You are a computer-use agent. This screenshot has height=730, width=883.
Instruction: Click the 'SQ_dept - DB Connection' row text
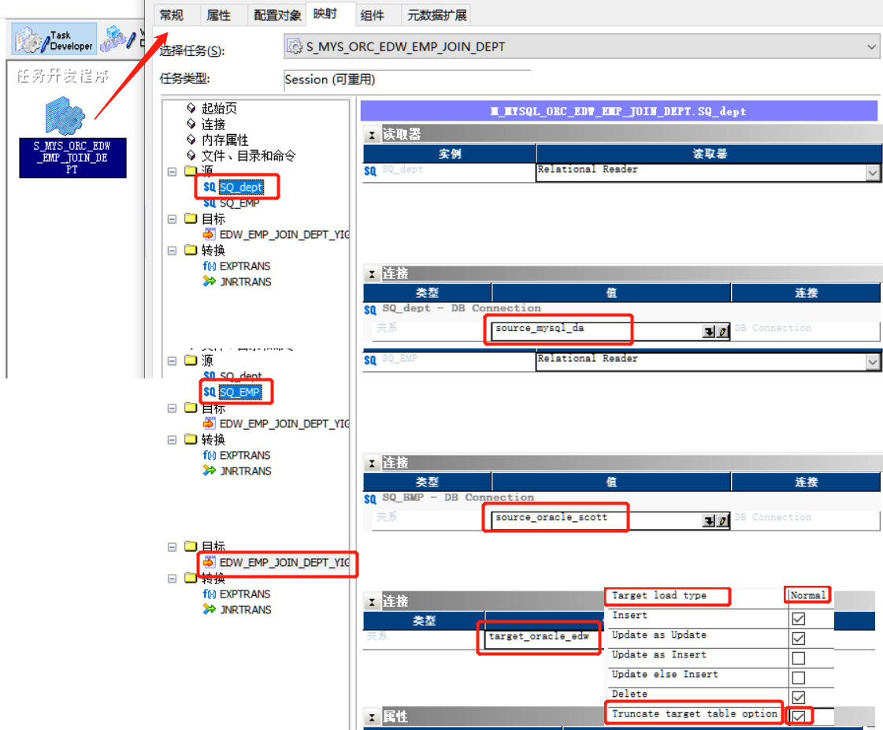462,308
